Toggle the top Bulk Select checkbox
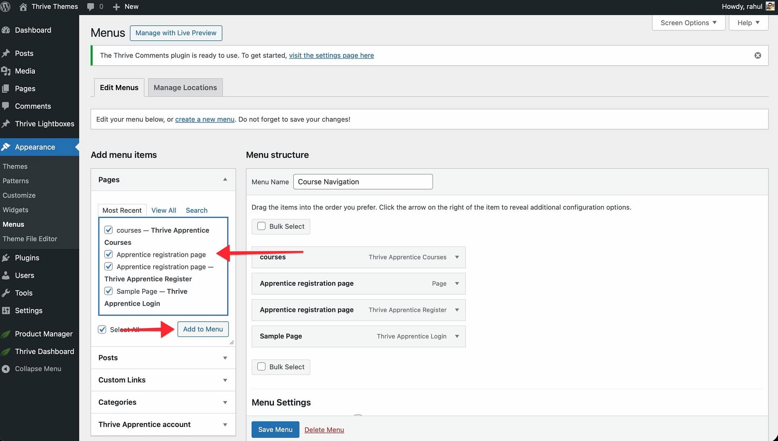778x441 pixels. pyautogui.click(x=261, y=226)
